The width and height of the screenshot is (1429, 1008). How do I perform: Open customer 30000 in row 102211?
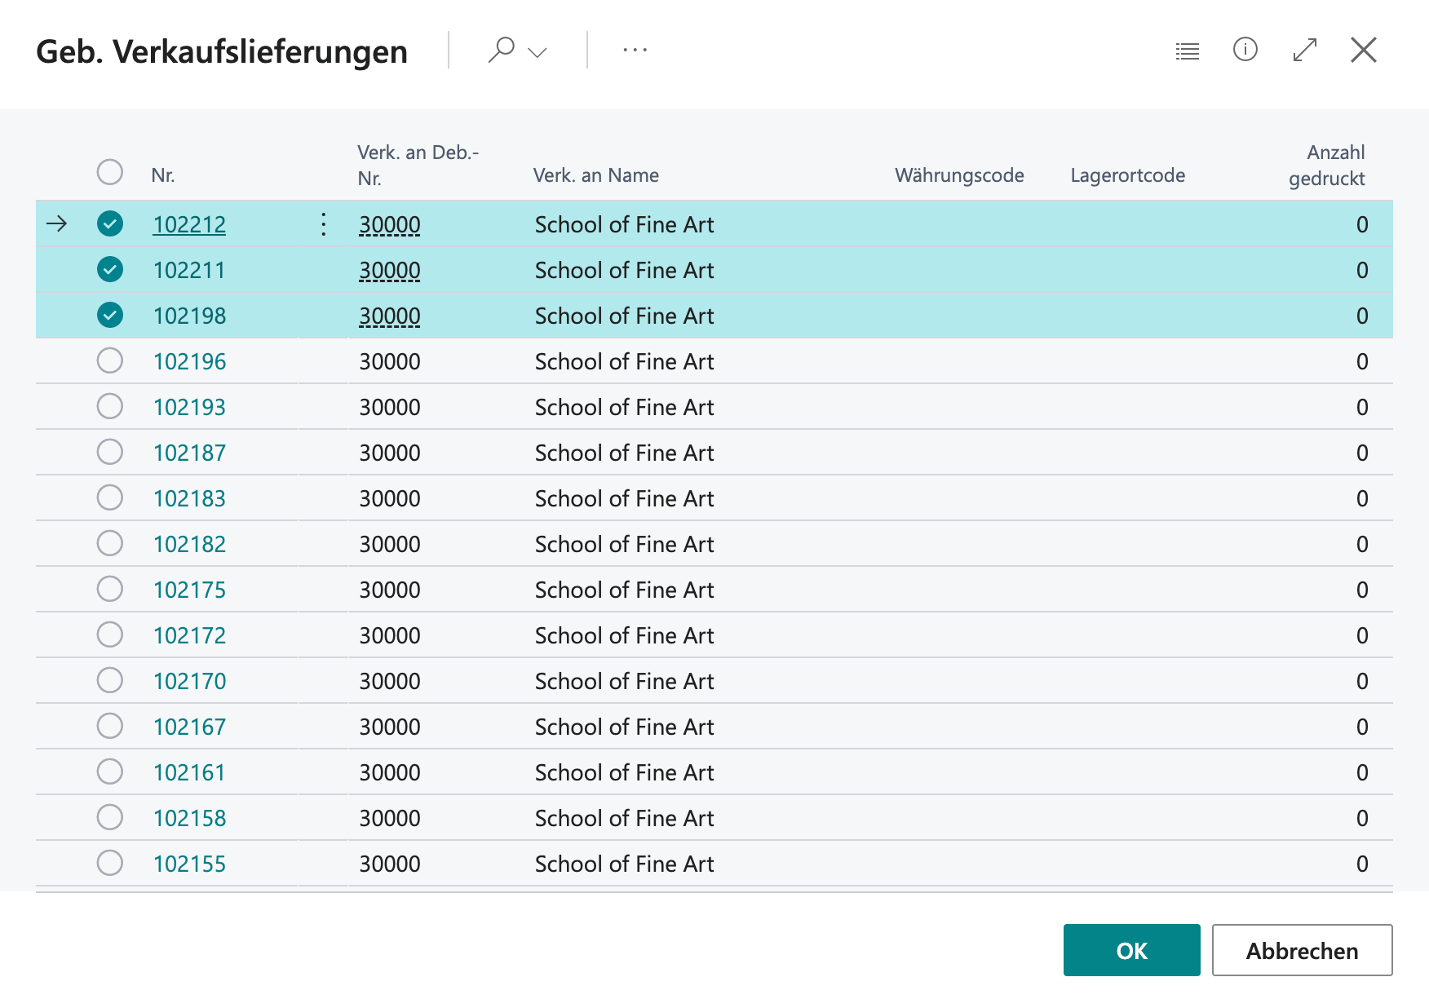[x=390, y=270]
